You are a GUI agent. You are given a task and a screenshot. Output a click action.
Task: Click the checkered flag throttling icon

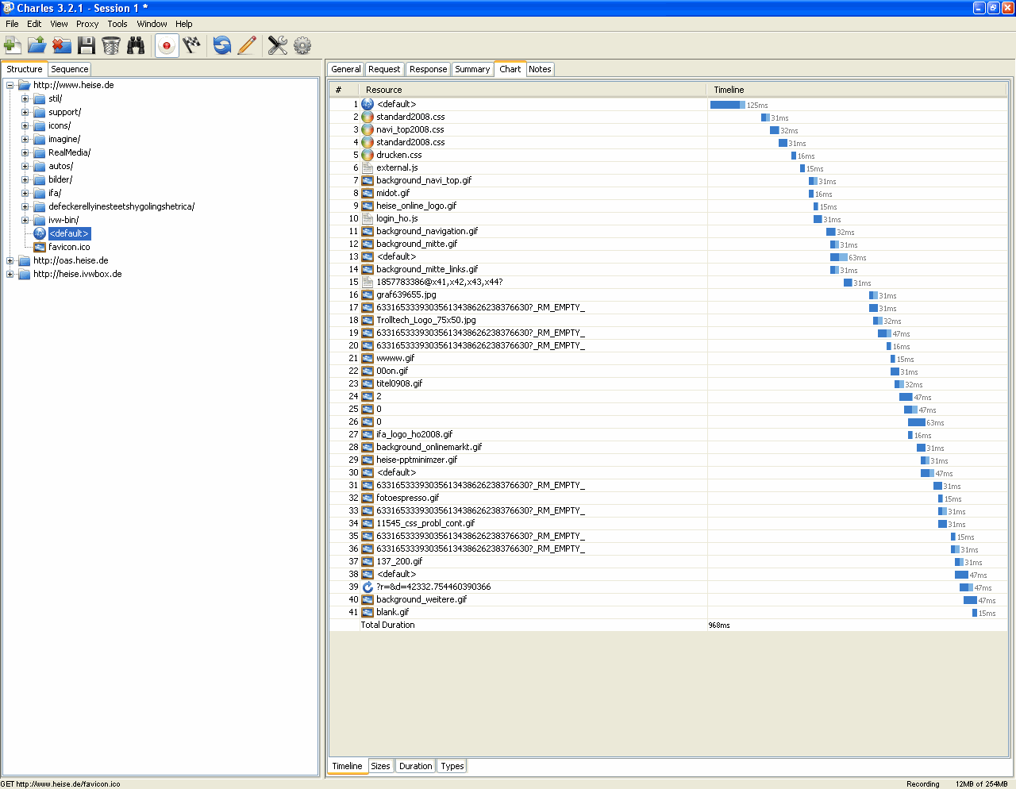click(x=191, y=45)
